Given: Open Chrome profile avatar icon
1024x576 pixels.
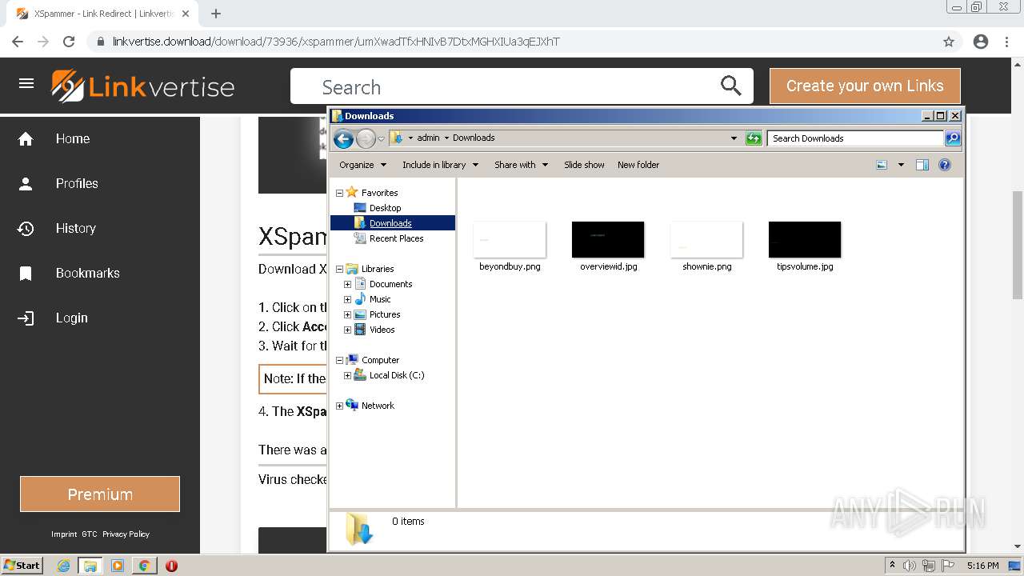Looking at the screenshot, I should pyautogui.click(x=981, y=42).
